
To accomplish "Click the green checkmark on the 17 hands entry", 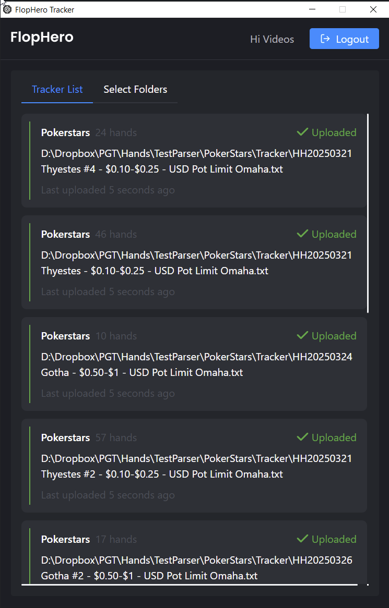I will click(x=302, y=539).
